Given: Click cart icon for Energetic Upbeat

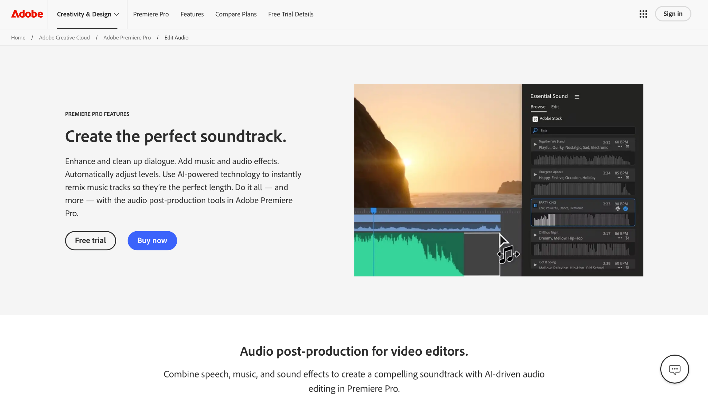Looking at the screenshot, I should pos(627,178).
